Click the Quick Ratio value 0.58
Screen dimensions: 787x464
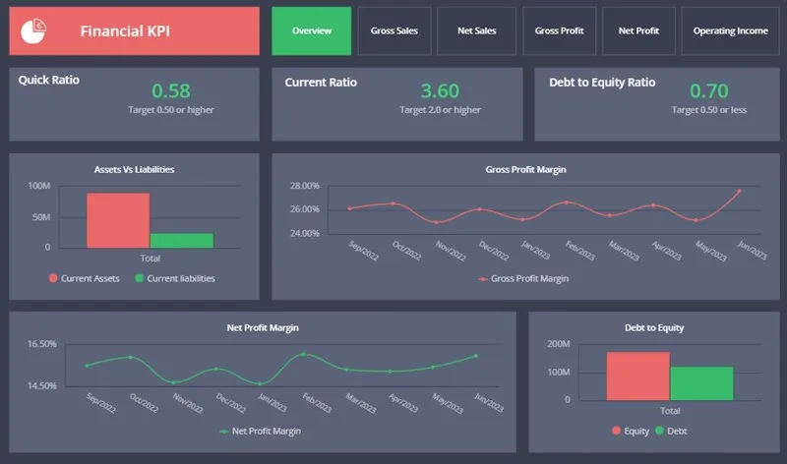[x=170, y=91]
